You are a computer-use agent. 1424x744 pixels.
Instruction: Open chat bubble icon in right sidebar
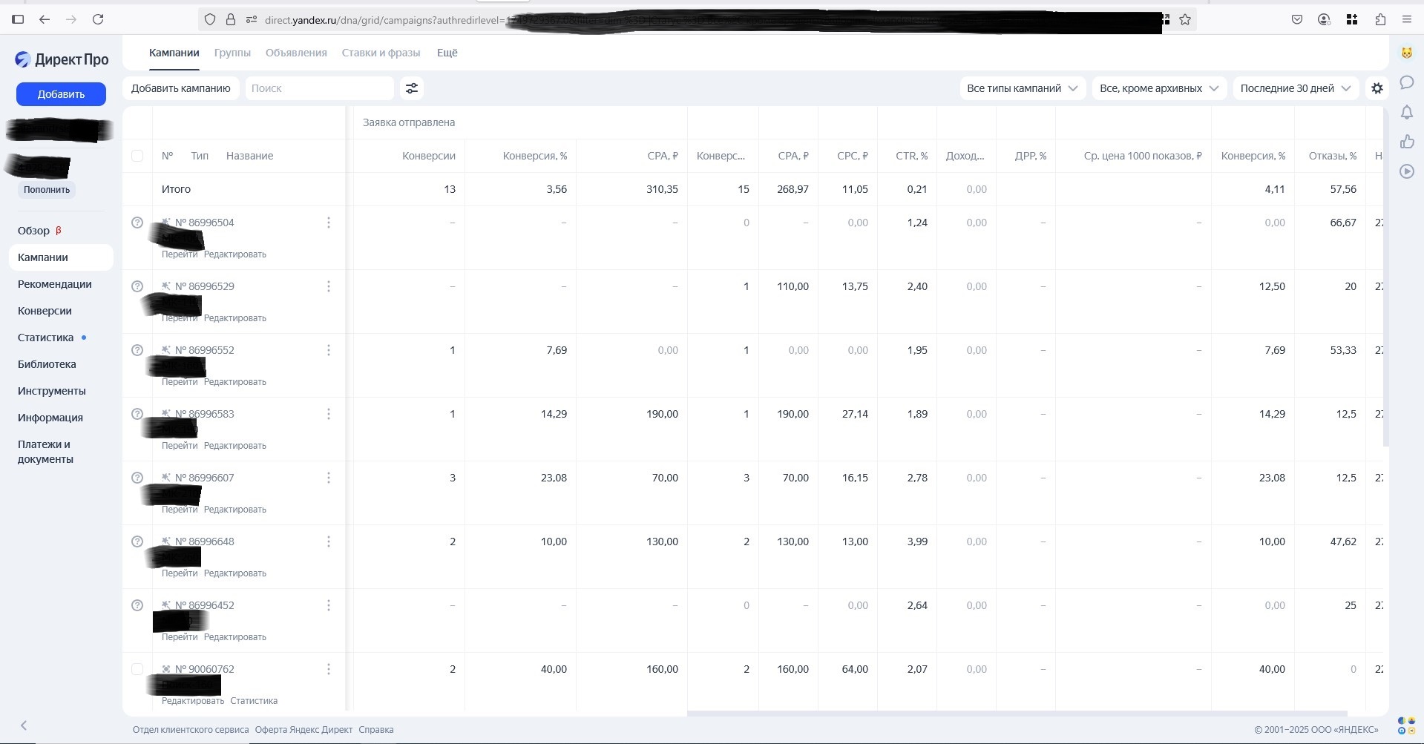tap(1406, 82)
